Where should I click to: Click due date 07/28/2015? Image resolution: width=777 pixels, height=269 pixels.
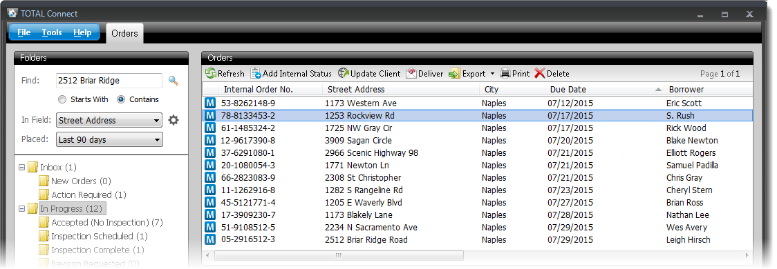click(570, 215)
